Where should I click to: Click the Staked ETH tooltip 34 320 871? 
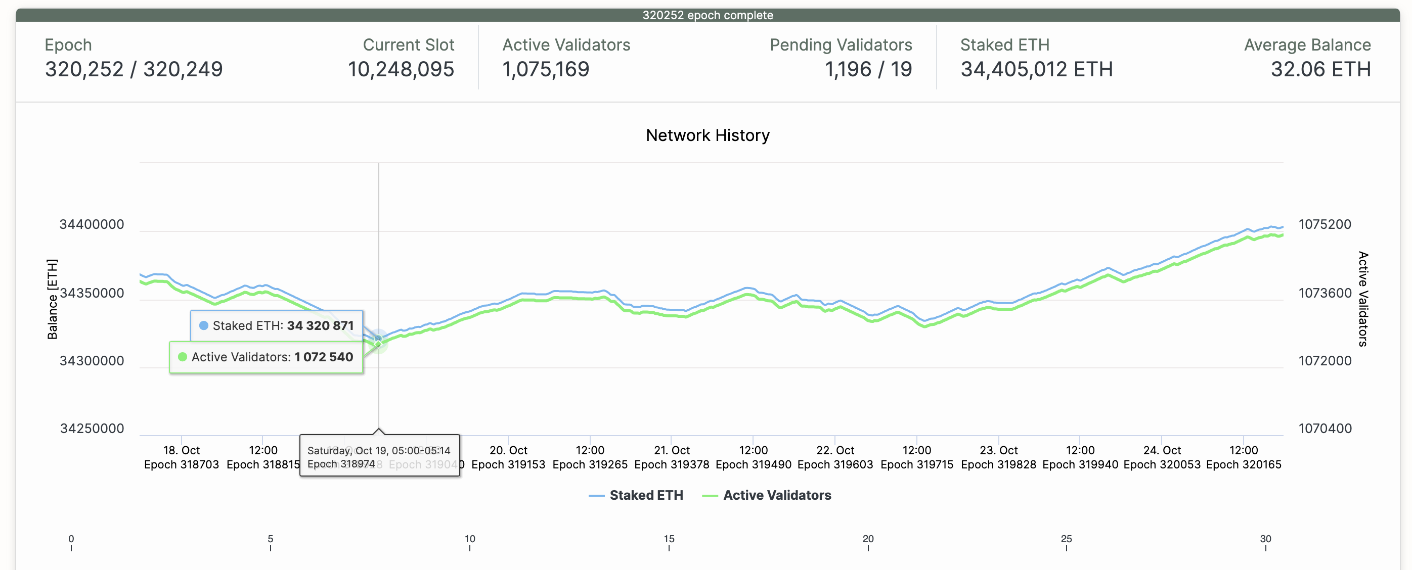[277, 326]
